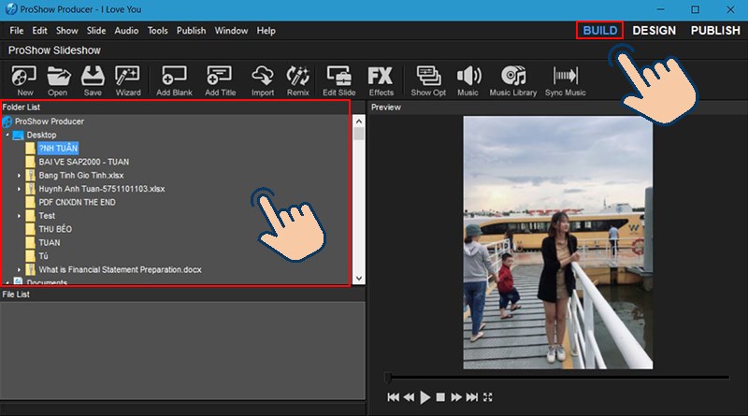This screenshot has height=416, width=748.
Task: Insert a title slide using Add Title
Action: [x=220, y=81]
